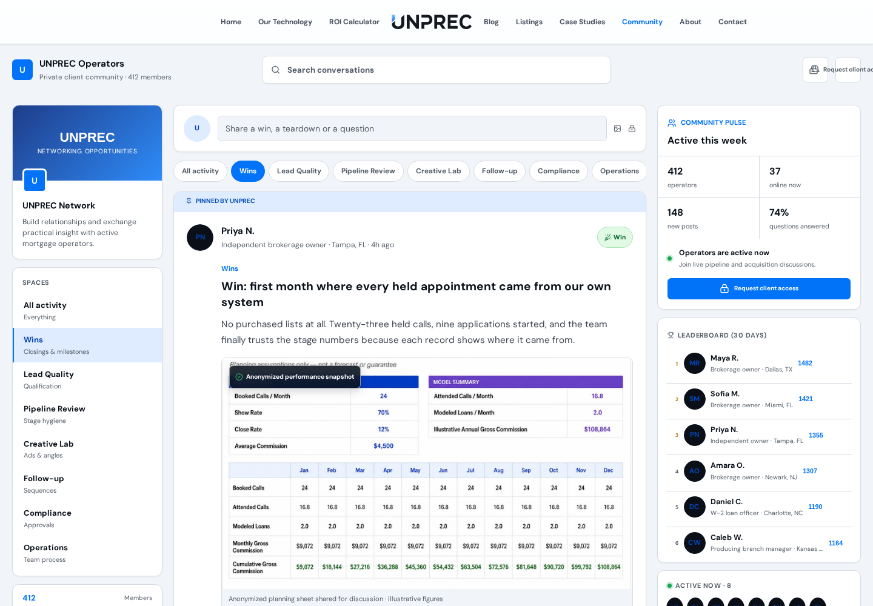Click the UNPREC logo in the top navigation
This screenshot has width=873, height=606.
pyautogui.click(x=432, y=22)
